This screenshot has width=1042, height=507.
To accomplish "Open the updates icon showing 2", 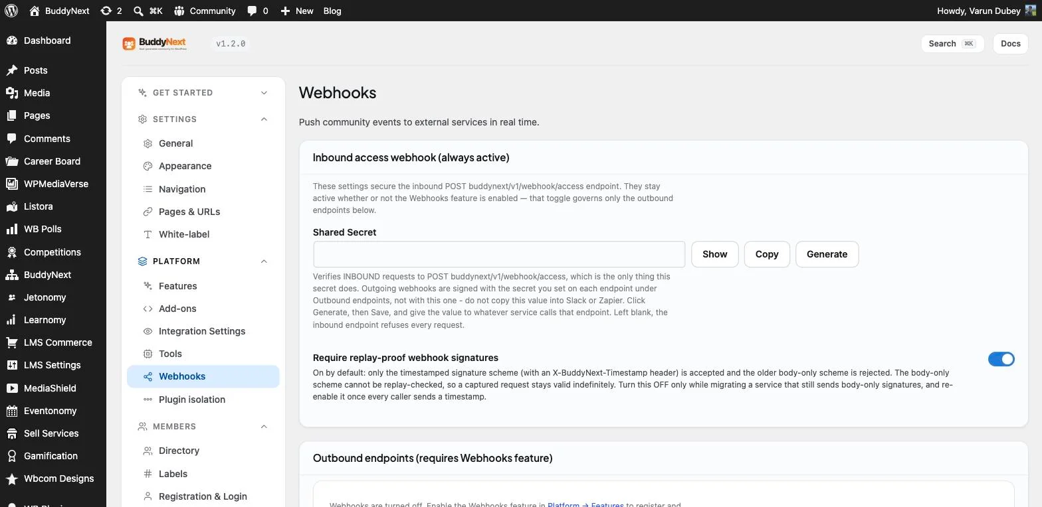I will pos(111,11).
